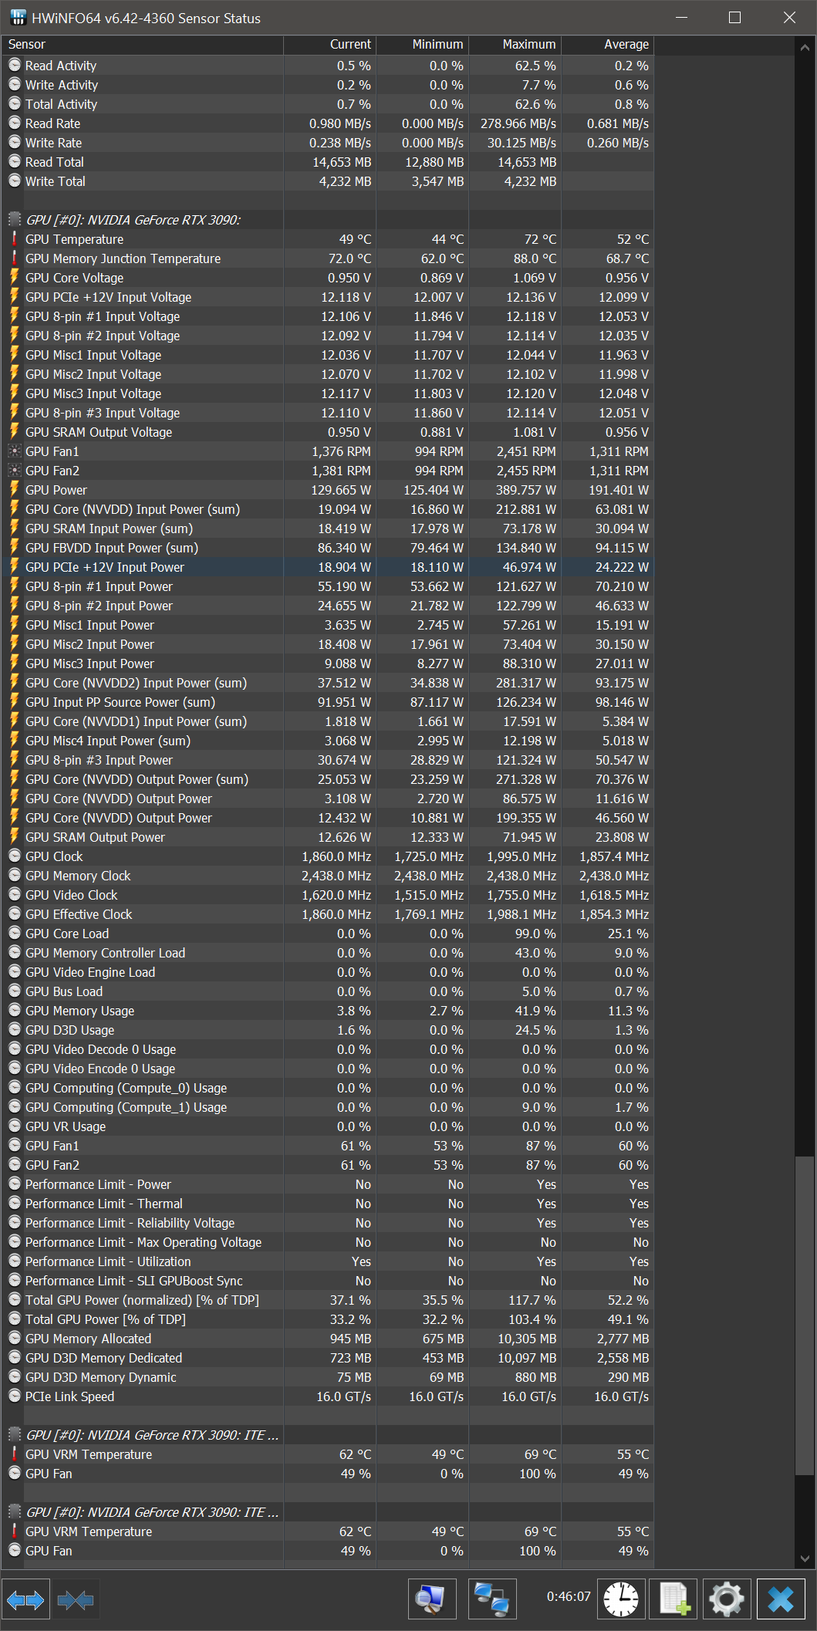Image resolution: width=817 pixels, height=1631 pixels.
Task: Collapse GPU [#0]: NVIDIA GeForce RTX 3090 group header
Action: point(133,220)
